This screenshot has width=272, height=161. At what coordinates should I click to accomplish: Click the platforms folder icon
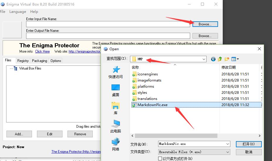134,86
